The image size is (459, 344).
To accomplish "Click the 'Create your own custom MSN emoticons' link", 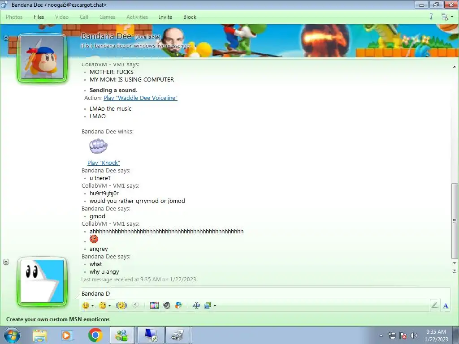I will (58, 319).
